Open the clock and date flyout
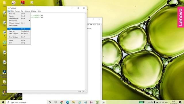Image resolution: width=184 pixels, height=104 pixels. click(173, 102)
